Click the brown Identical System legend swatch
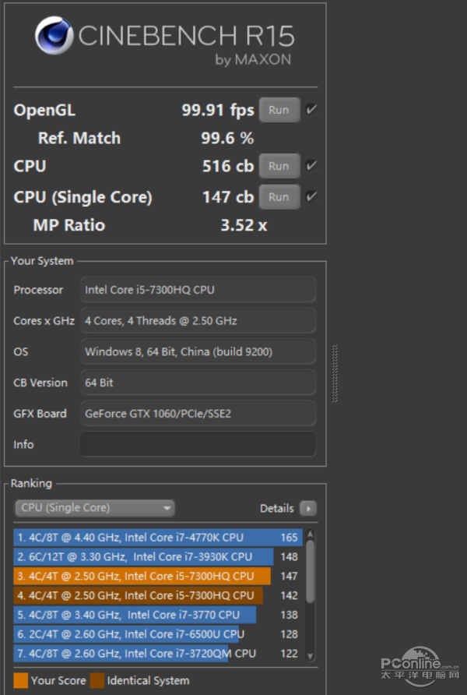Image resolution: width=467 pixels, height=695 pixels. [97, 681]
